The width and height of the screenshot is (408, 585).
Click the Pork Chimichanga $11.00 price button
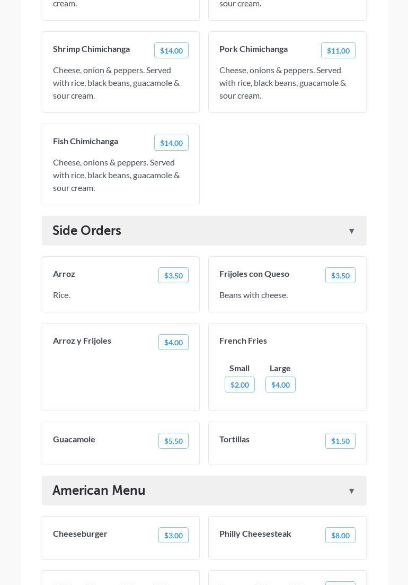click(x=338, y=51)
